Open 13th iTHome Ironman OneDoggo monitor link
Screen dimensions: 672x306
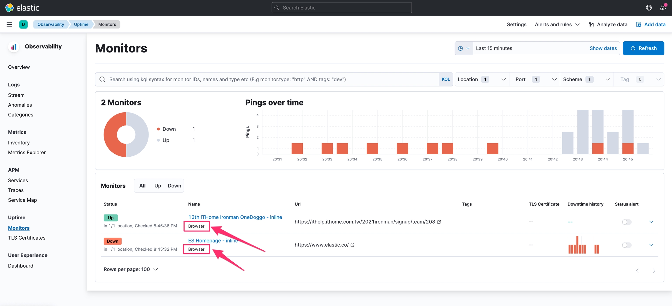235,217
